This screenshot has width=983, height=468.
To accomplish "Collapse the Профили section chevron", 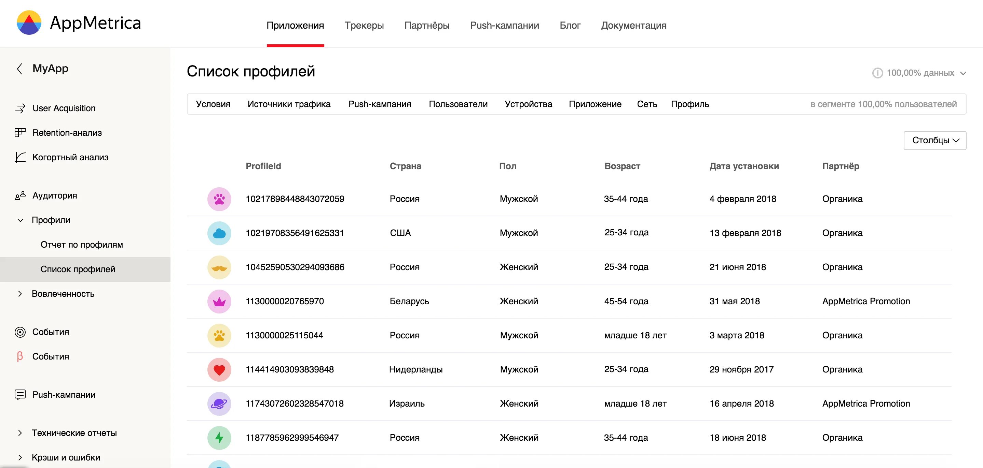I will pyautogui.click(x=21, y=220).
